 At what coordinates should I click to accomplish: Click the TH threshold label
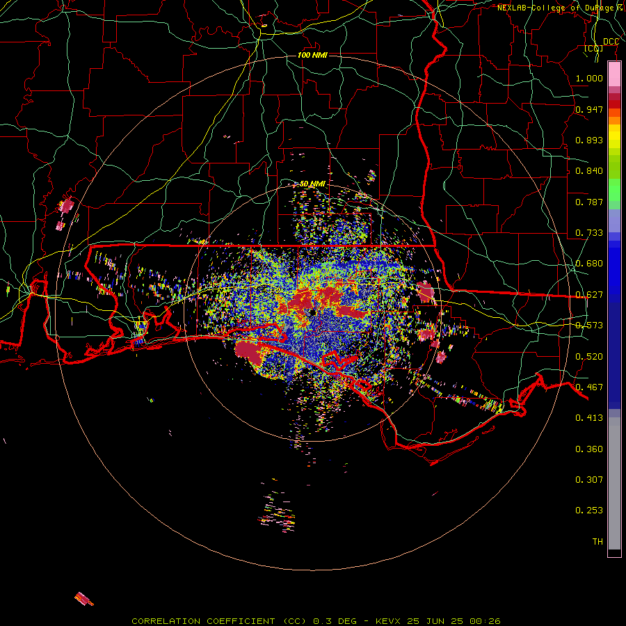pyautogui.click(x=597, y=542)
